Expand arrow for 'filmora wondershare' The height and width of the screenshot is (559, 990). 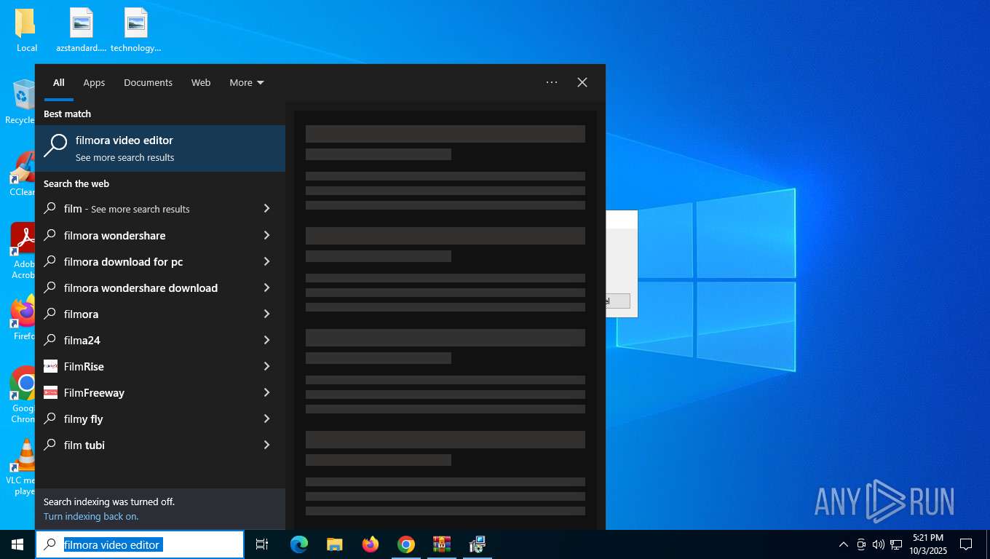[x=267, y=235]
